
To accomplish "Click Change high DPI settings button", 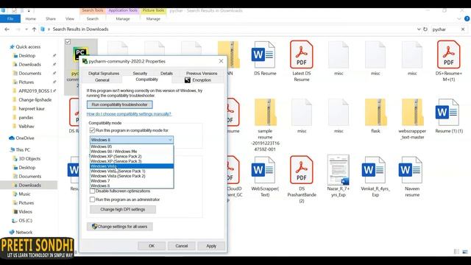I will point(123,209).
